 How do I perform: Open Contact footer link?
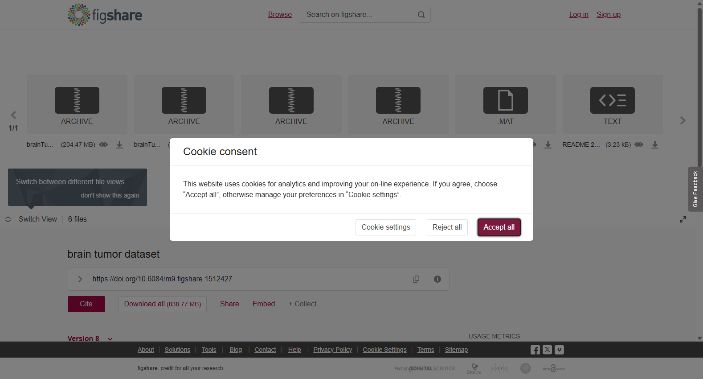265,350
